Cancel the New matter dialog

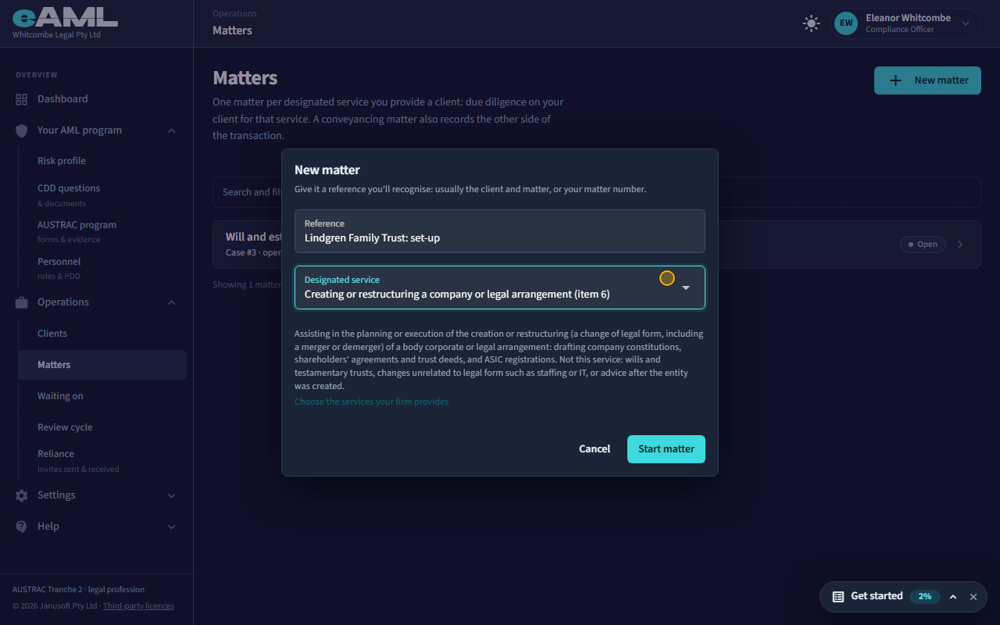pos(595,449)
